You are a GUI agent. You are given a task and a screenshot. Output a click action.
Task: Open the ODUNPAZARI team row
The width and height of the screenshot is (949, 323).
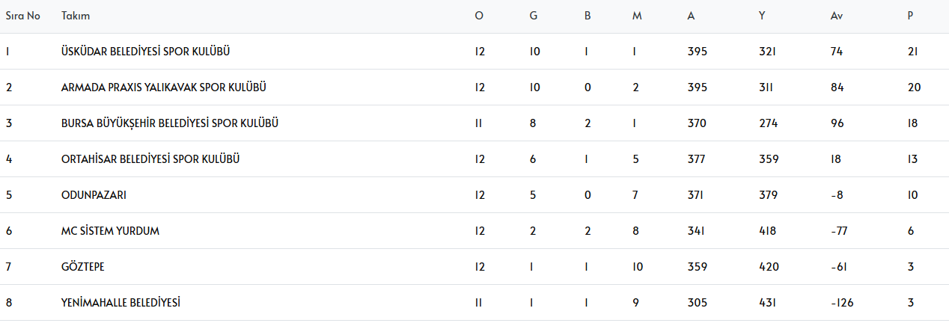[x=94, y=195]
